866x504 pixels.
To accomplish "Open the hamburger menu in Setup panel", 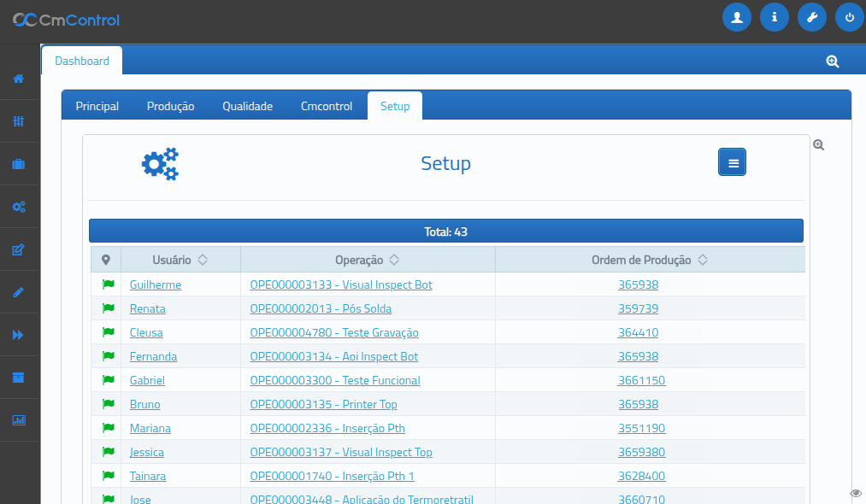I will point(732,162).
